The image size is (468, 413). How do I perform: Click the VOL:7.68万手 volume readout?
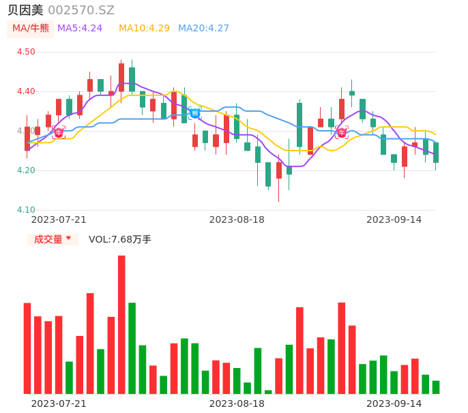tap(120, 239)
